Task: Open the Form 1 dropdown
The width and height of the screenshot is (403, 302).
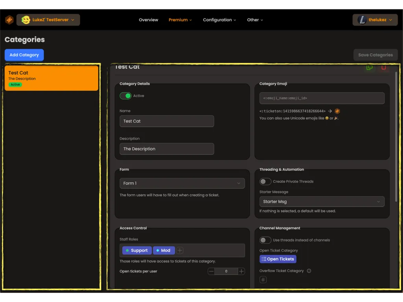Action: click(x=182, y=183)
